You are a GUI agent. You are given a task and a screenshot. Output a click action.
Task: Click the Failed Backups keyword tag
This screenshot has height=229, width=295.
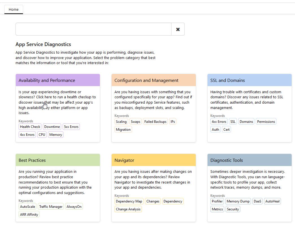[x=155, y=122]
